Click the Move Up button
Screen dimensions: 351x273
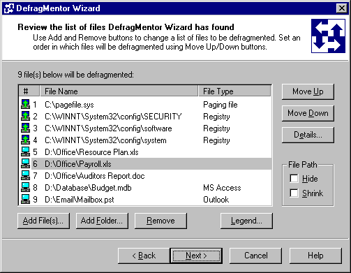point(308,91)
